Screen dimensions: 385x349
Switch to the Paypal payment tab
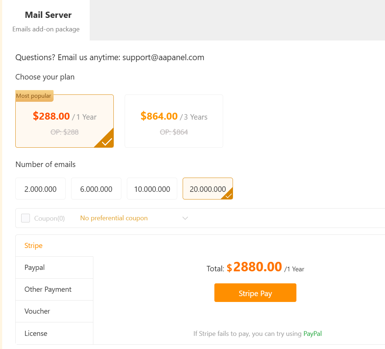tap(35, 267)
